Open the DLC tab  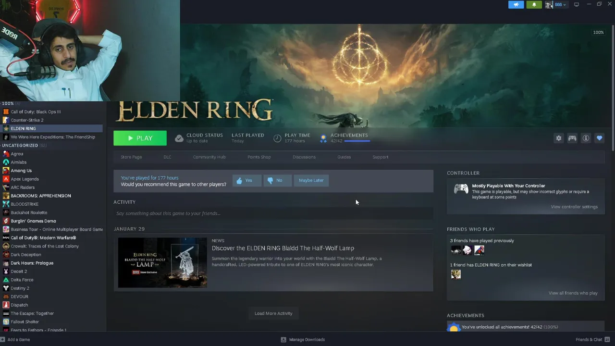tap(167, 157)
